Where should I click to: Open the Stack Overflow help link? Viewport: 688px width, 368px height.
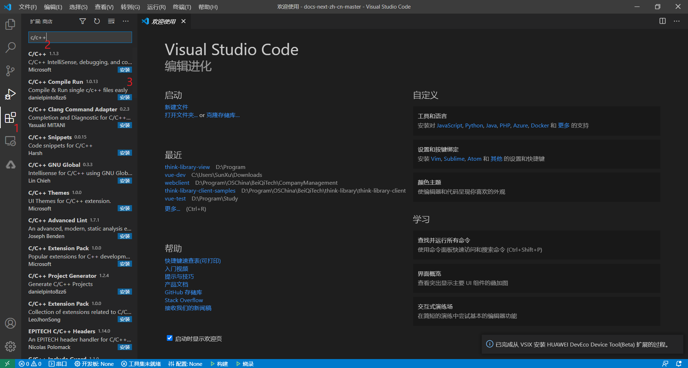[x=184, y=300]
